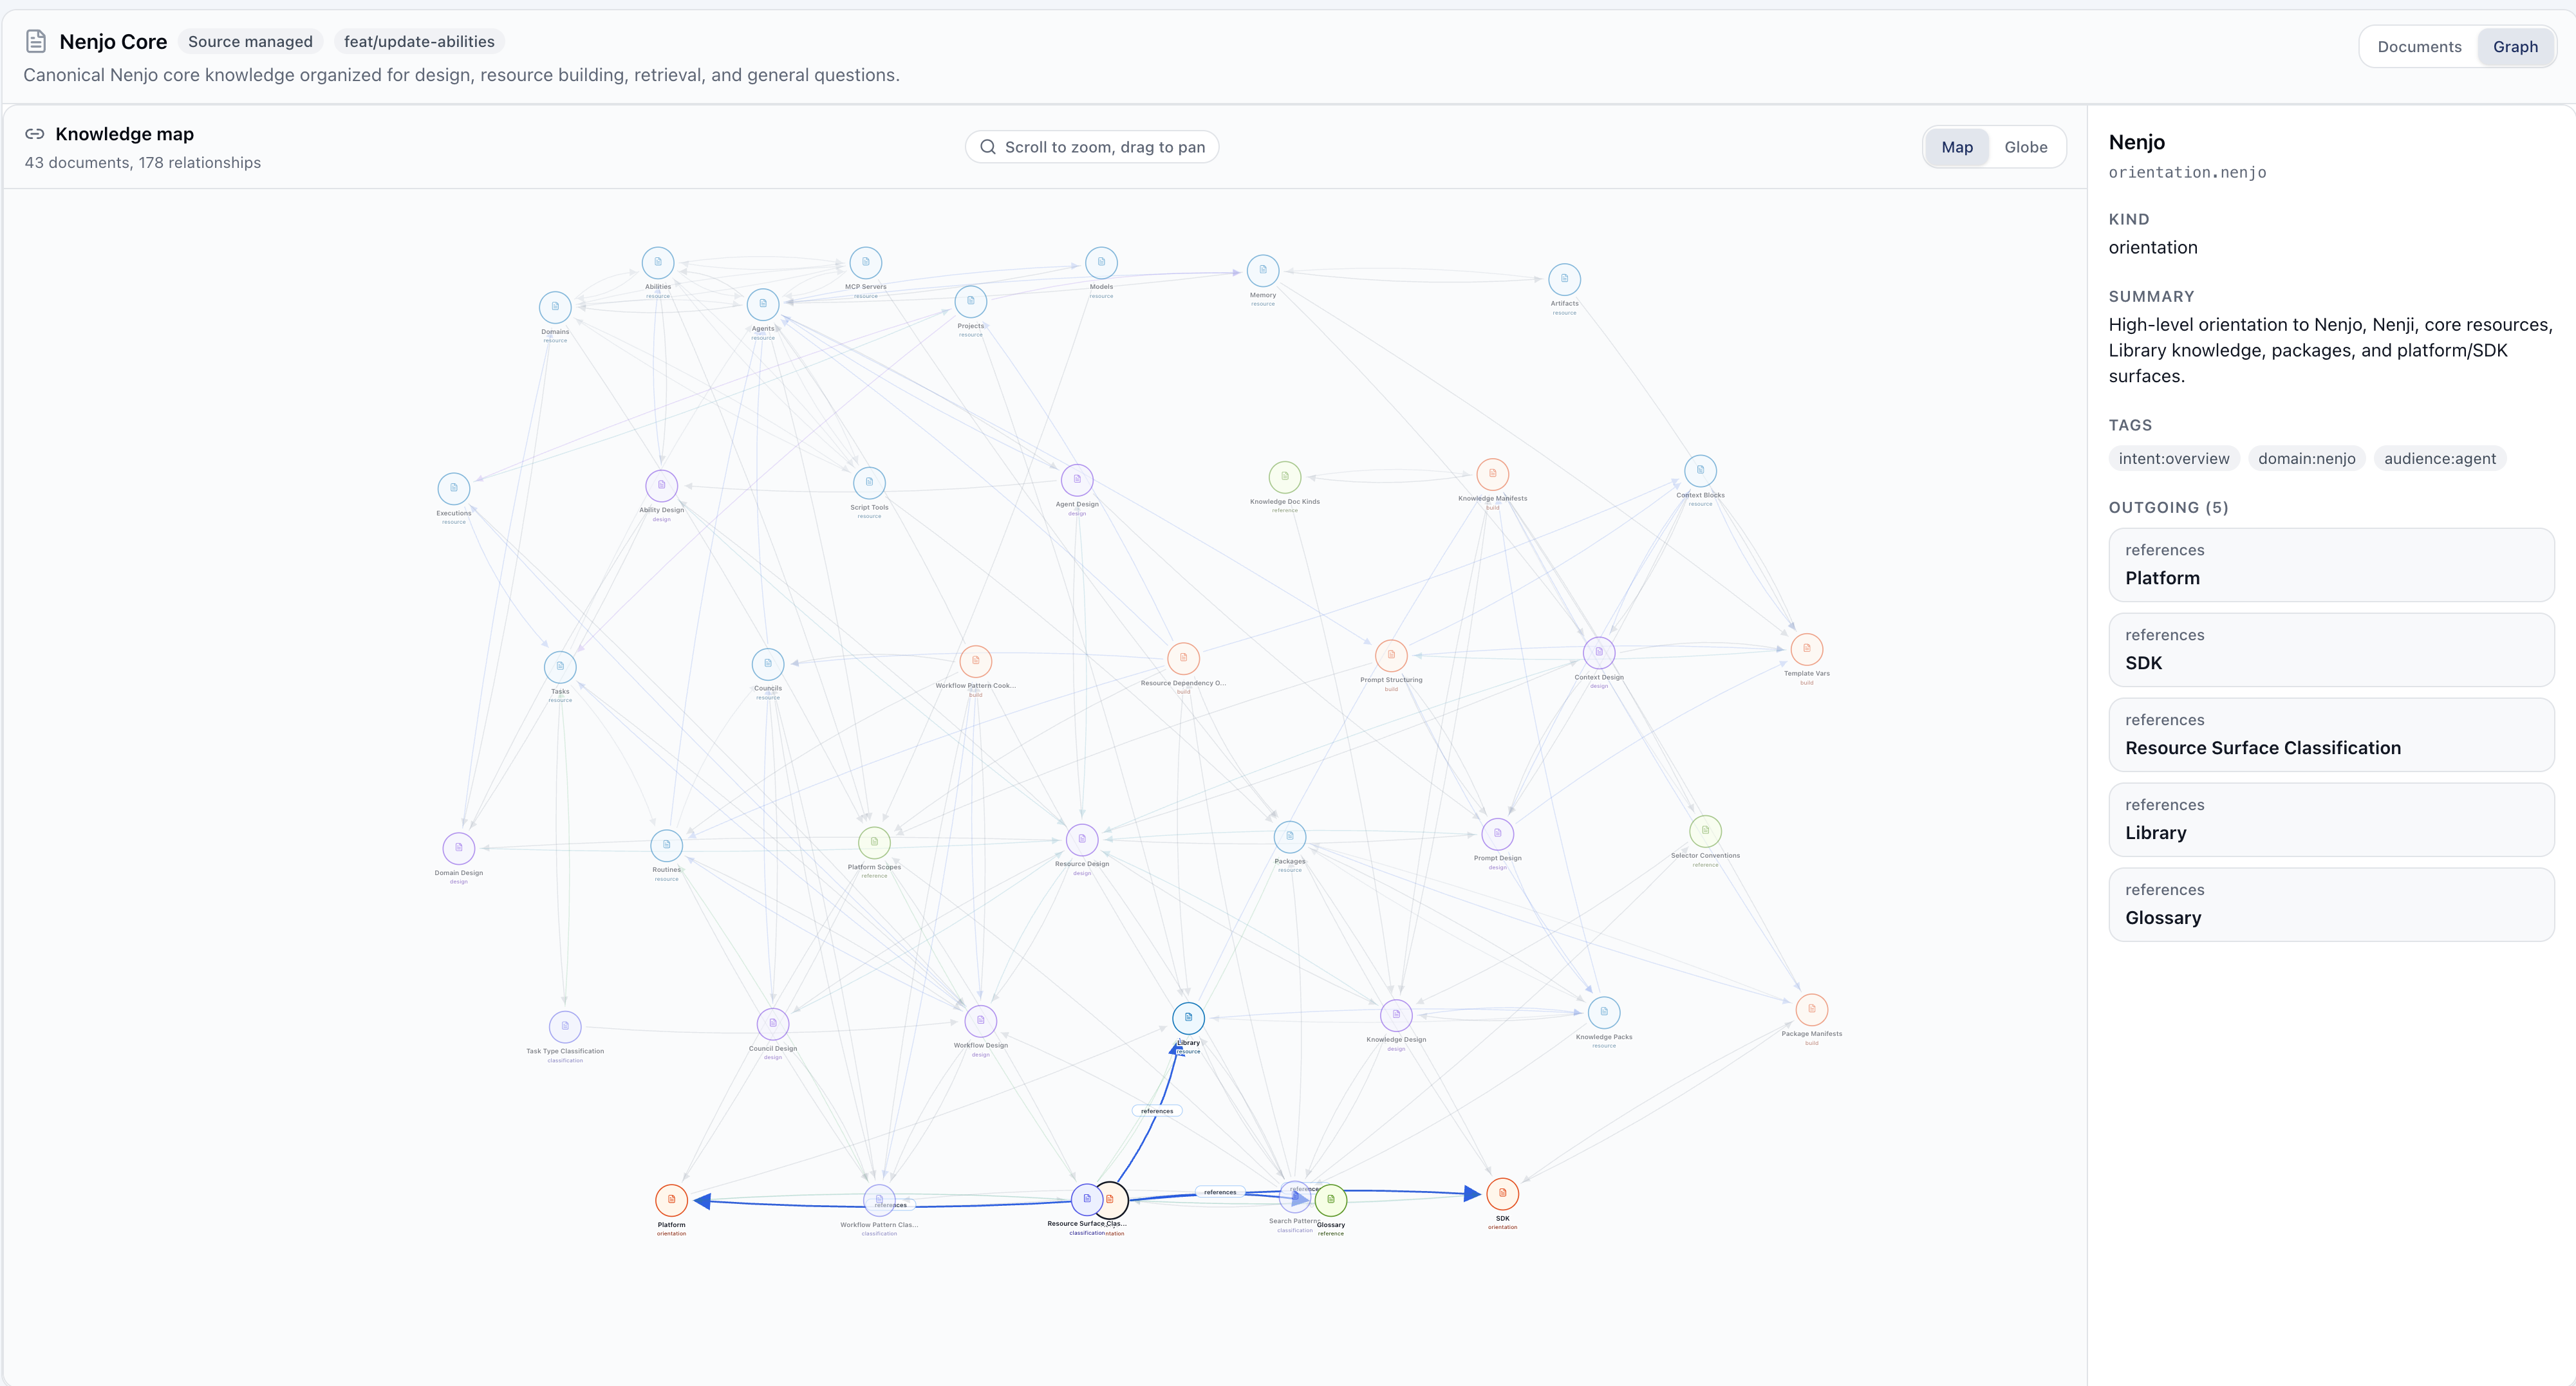
Task: Click the intent:overview tag
Action: pyautogui.click(x=2174, y=459)
